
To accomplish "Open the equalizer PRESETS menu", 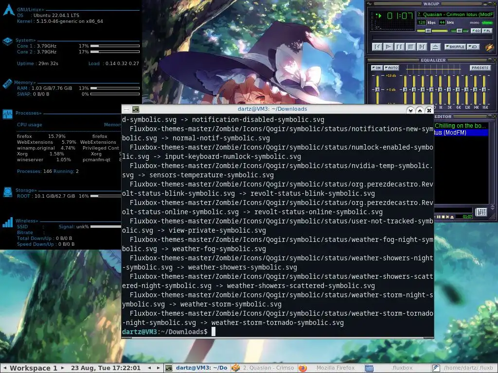I will coord(480,68).
